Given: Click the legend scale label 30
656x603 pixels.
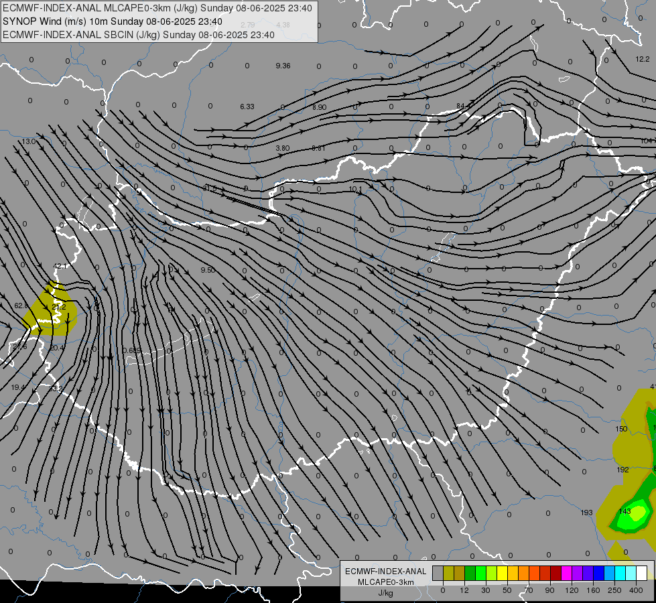Looking at the screenshot, I should tap(485, 590).
